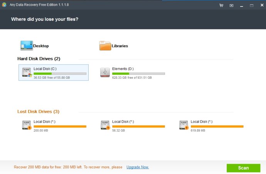The width and height of the screenshot is (266, 174).
Task: Click the Hard Disk Drives (2) heading
Action: click(x=39, y=59)
